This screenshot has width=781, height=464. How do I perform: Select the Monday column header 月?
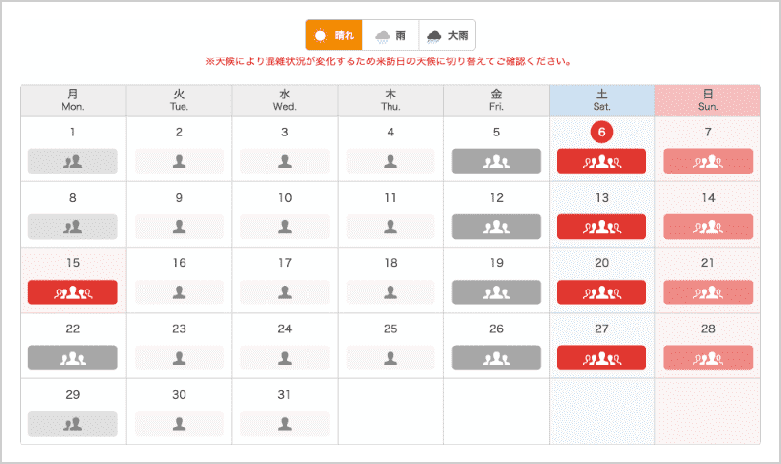pyautogui.click(x=73, y=99)
